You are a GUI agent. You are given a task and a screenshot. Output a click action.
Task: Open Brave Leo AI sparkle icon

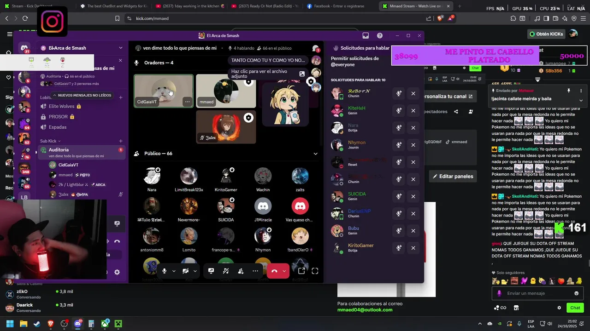565,18
